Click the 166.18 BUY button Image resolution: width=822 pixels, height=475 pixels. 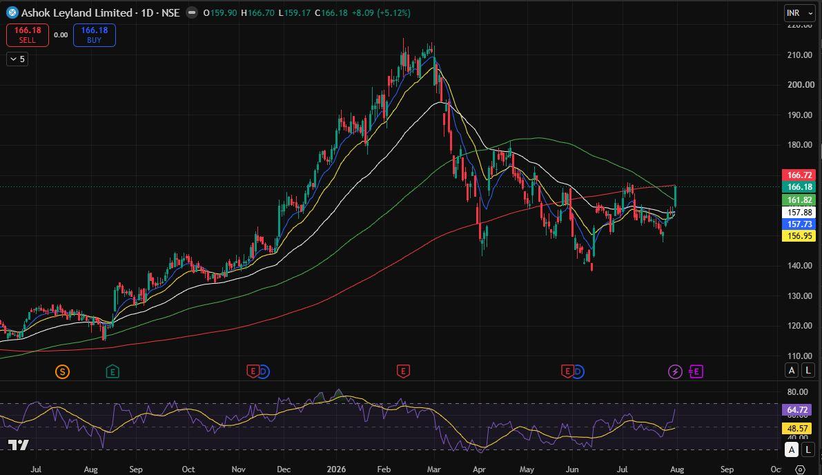tap(95, 35)
